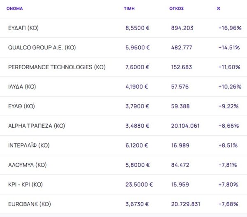Screen dimensions: 247x217
Task: Select ALPHA ΤΡΑΠΕΖΑ volume 20.104.061
Action: [188, 126]
